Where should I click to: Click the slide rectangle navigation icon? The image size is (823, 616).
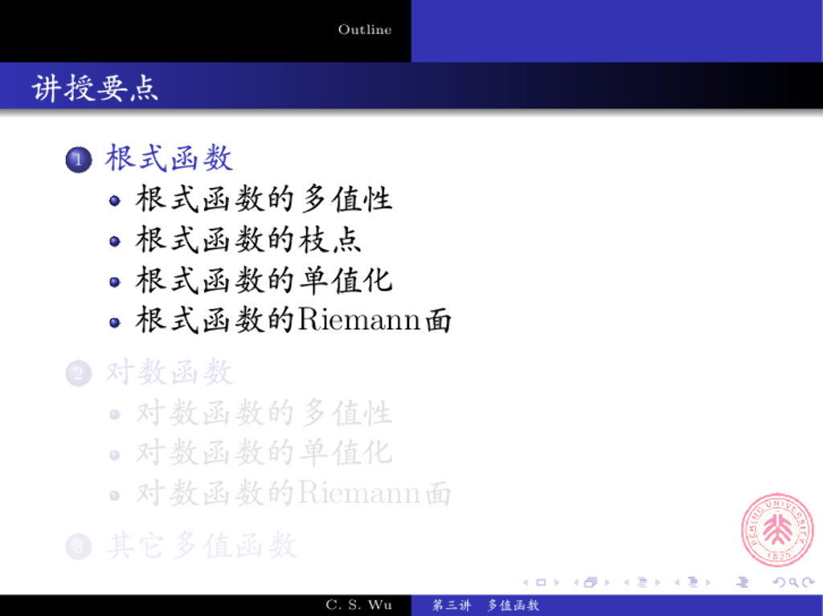pyautogui.click(x=541, y=582)
